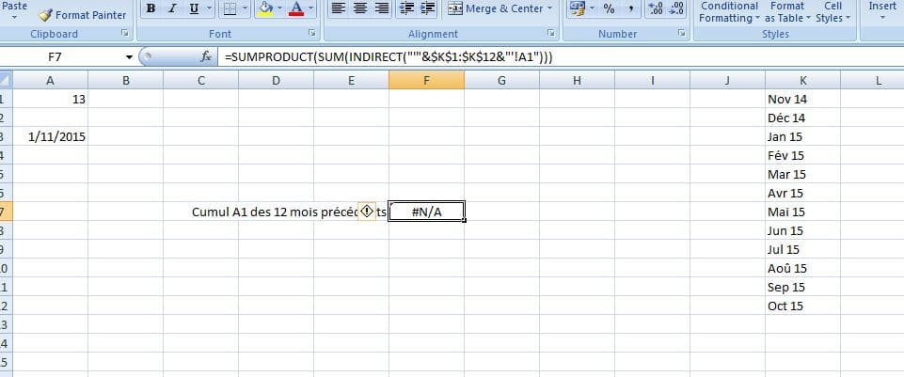
Task: Click the Format Painter brush icon
Action: [x=45, y=15]
